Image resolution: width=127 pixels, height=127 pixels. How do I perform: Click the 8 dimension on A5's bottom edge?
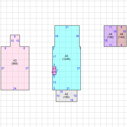pos(121,45)
